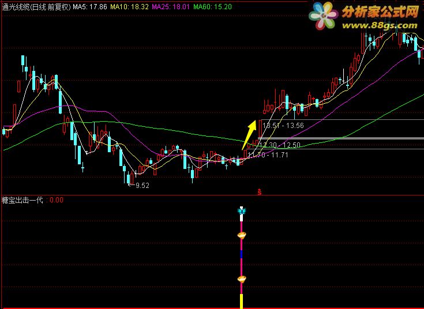Click the diamond icon nearest the yellow segment
The height and width of the screenshot is (309, 424).
[242, 278]
